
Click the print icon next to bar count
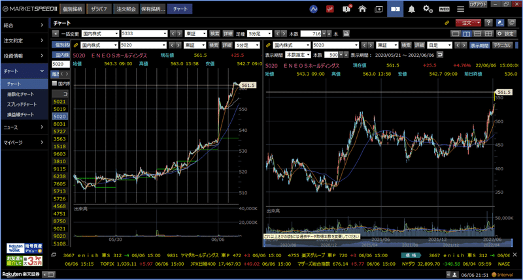coord(346,34)
